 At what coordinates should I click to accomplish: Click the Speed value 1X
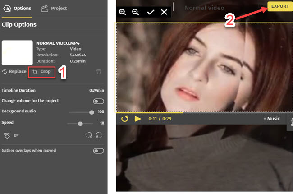[x=102, y=123]
